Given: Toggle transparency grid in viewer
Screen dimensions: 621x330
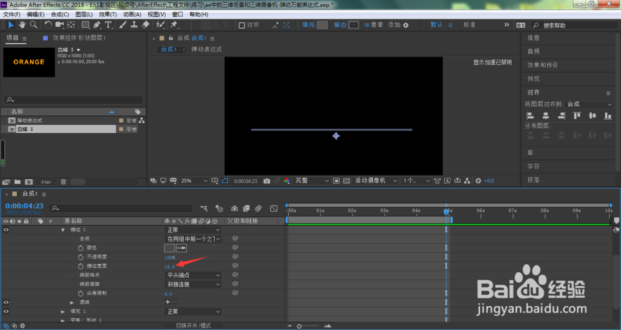Looking at the screenshot, I should click(x=346, y=181).
